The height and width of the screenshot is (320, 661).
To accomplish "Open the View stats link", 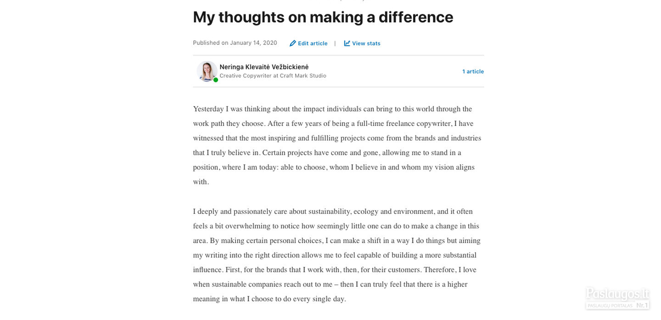I will pos(362,43).
